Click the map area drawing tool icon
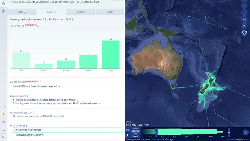Image resolution: width=250 pixels, height=141 pixels. 244,26
